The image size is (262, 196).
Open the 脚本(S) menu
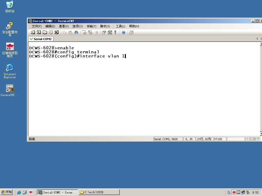105,26
